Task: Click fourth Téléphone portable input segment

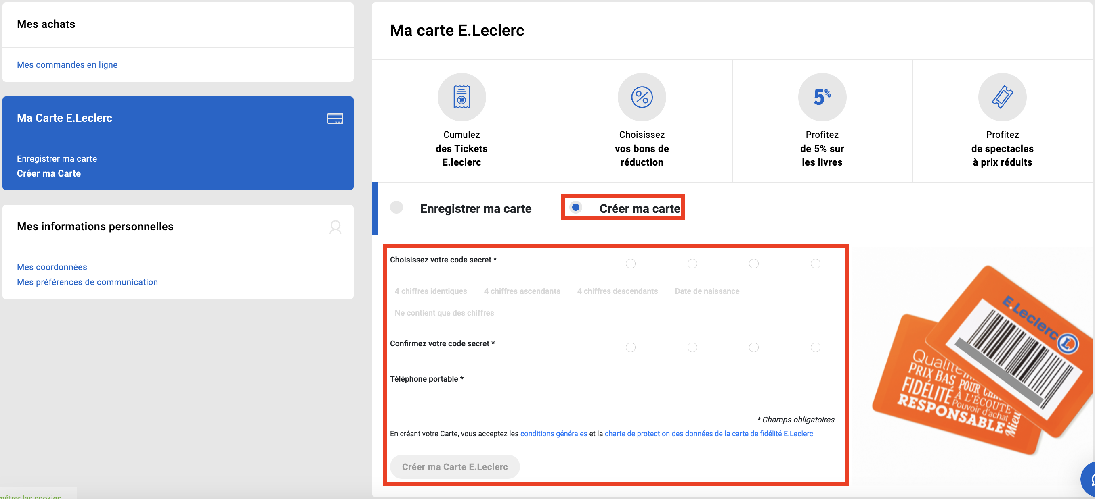Action: coord(769,384)
